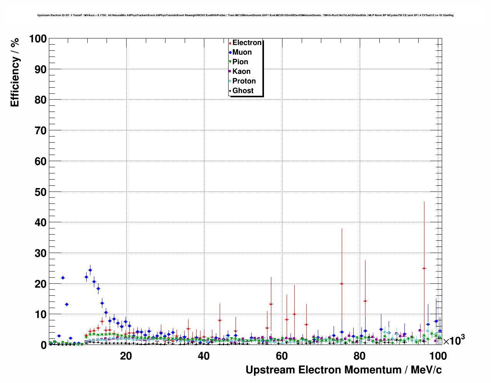Click the 'Upstream Electron Momentum / MeV/c' axis title

(343, 370)
